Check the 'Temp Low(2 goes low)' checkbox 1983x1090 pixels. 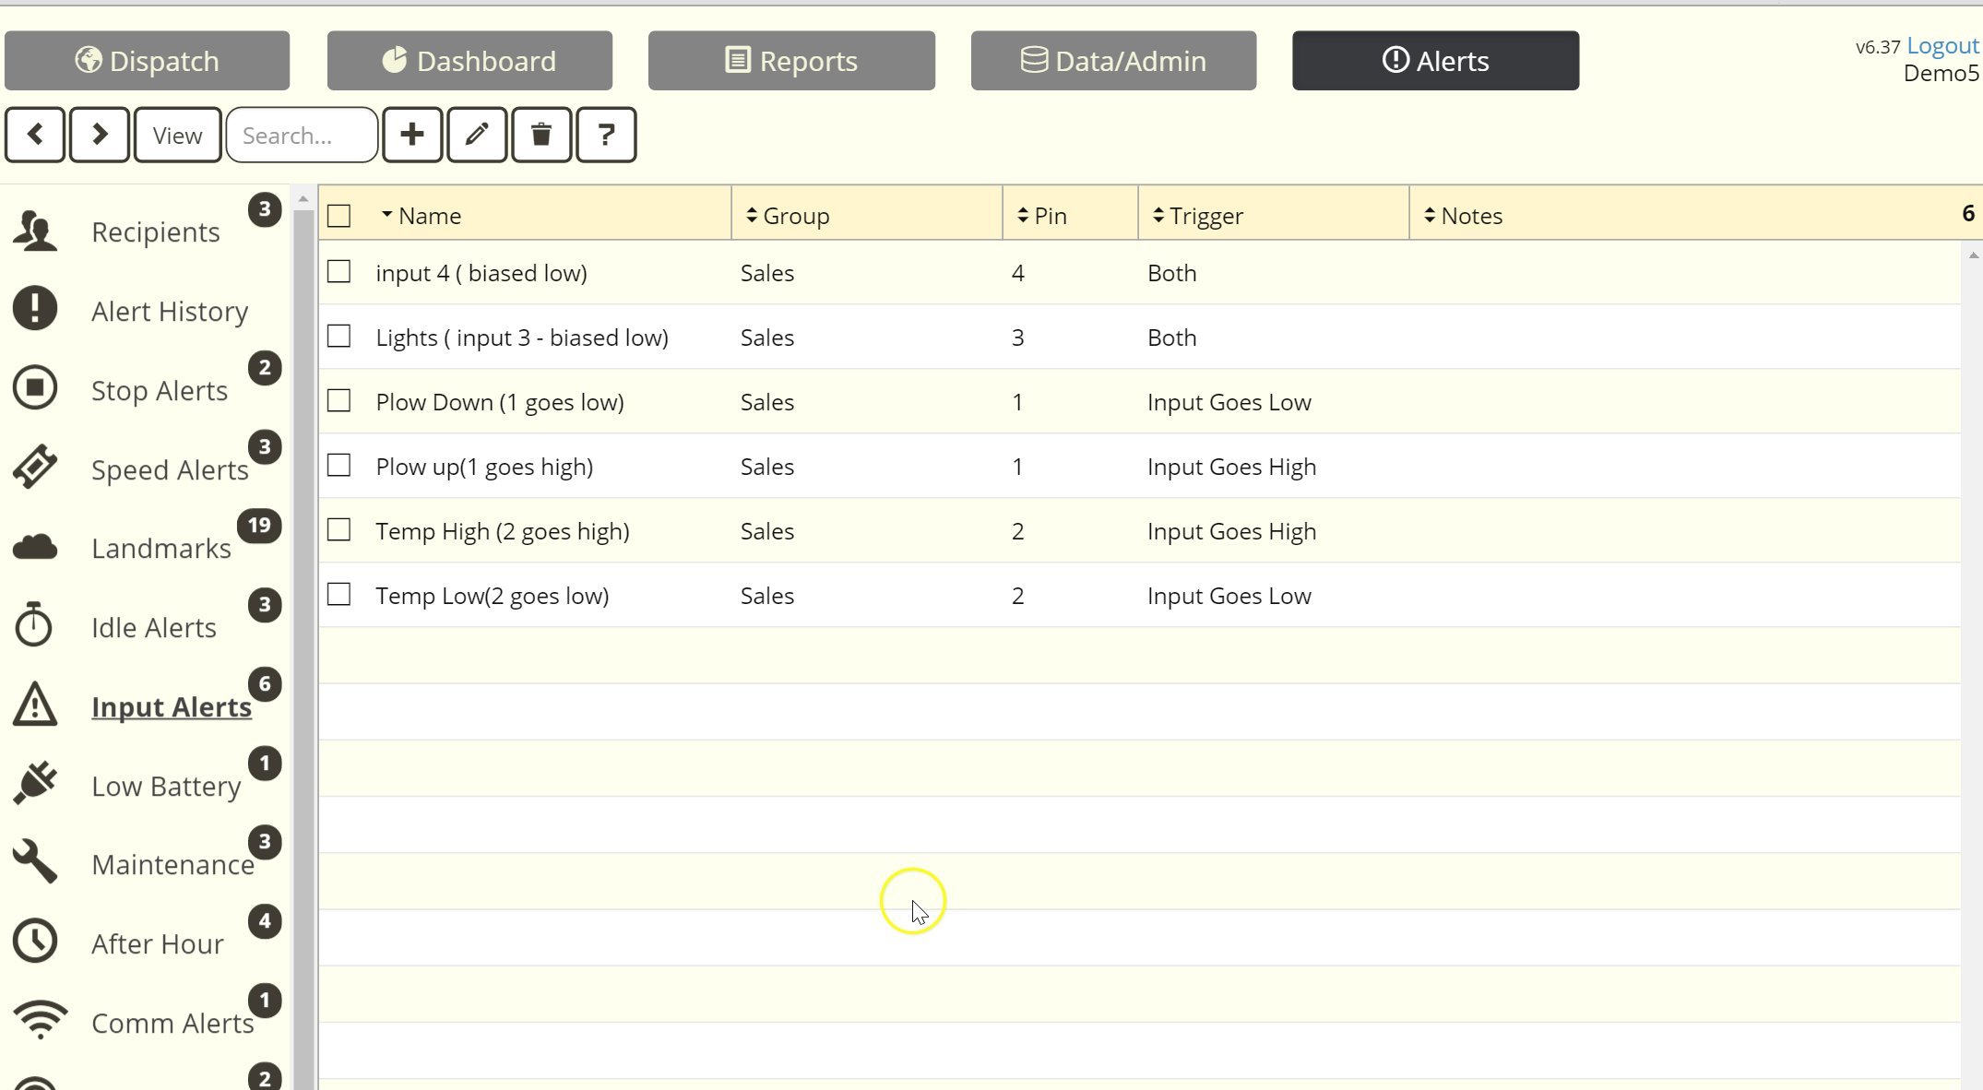(339, 595)
